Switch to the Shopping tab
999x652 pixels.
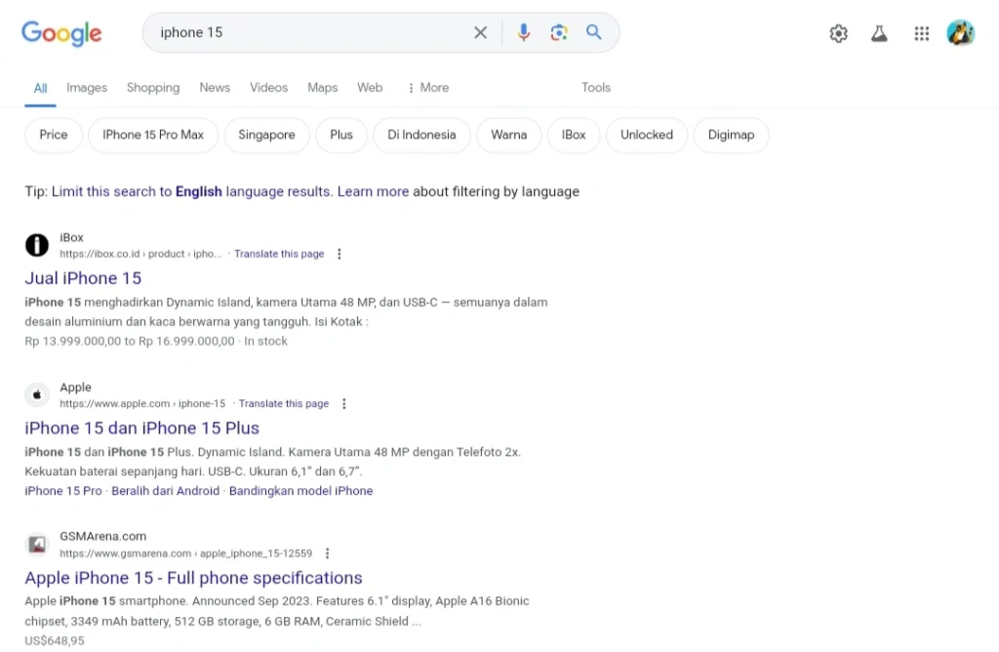coord(153,87)
